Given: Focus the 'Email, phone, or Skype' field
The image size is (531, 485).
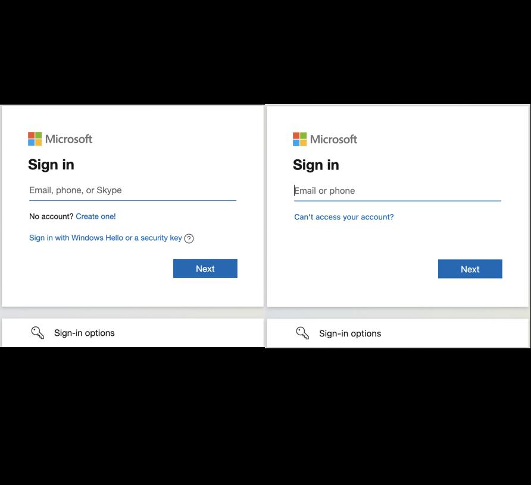Looking at the screenshot, I should pos(132,190).
